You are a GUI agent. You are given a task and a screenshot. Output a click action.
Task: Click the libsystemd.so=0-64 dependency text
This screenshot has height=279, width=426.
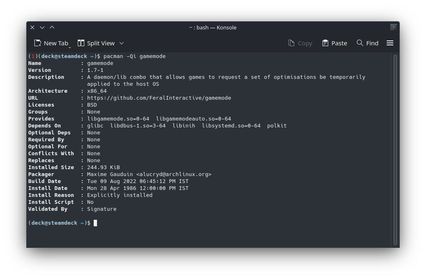pyautogui.click(x=231, y=126)
